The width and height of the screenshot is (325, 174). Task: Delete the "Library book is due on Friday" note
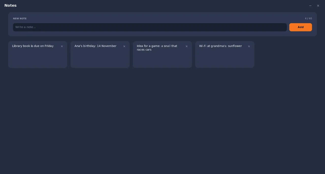point(62,46)
